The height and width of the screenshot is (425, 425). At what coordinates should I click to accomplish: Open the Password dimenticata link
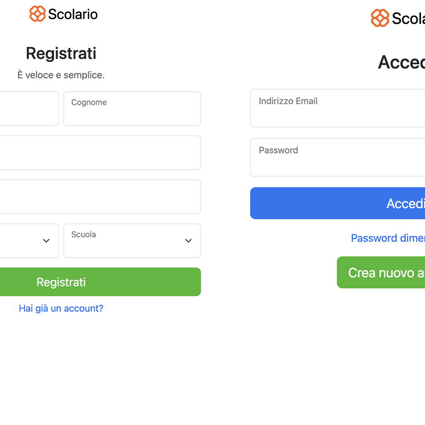pos(388,238)
